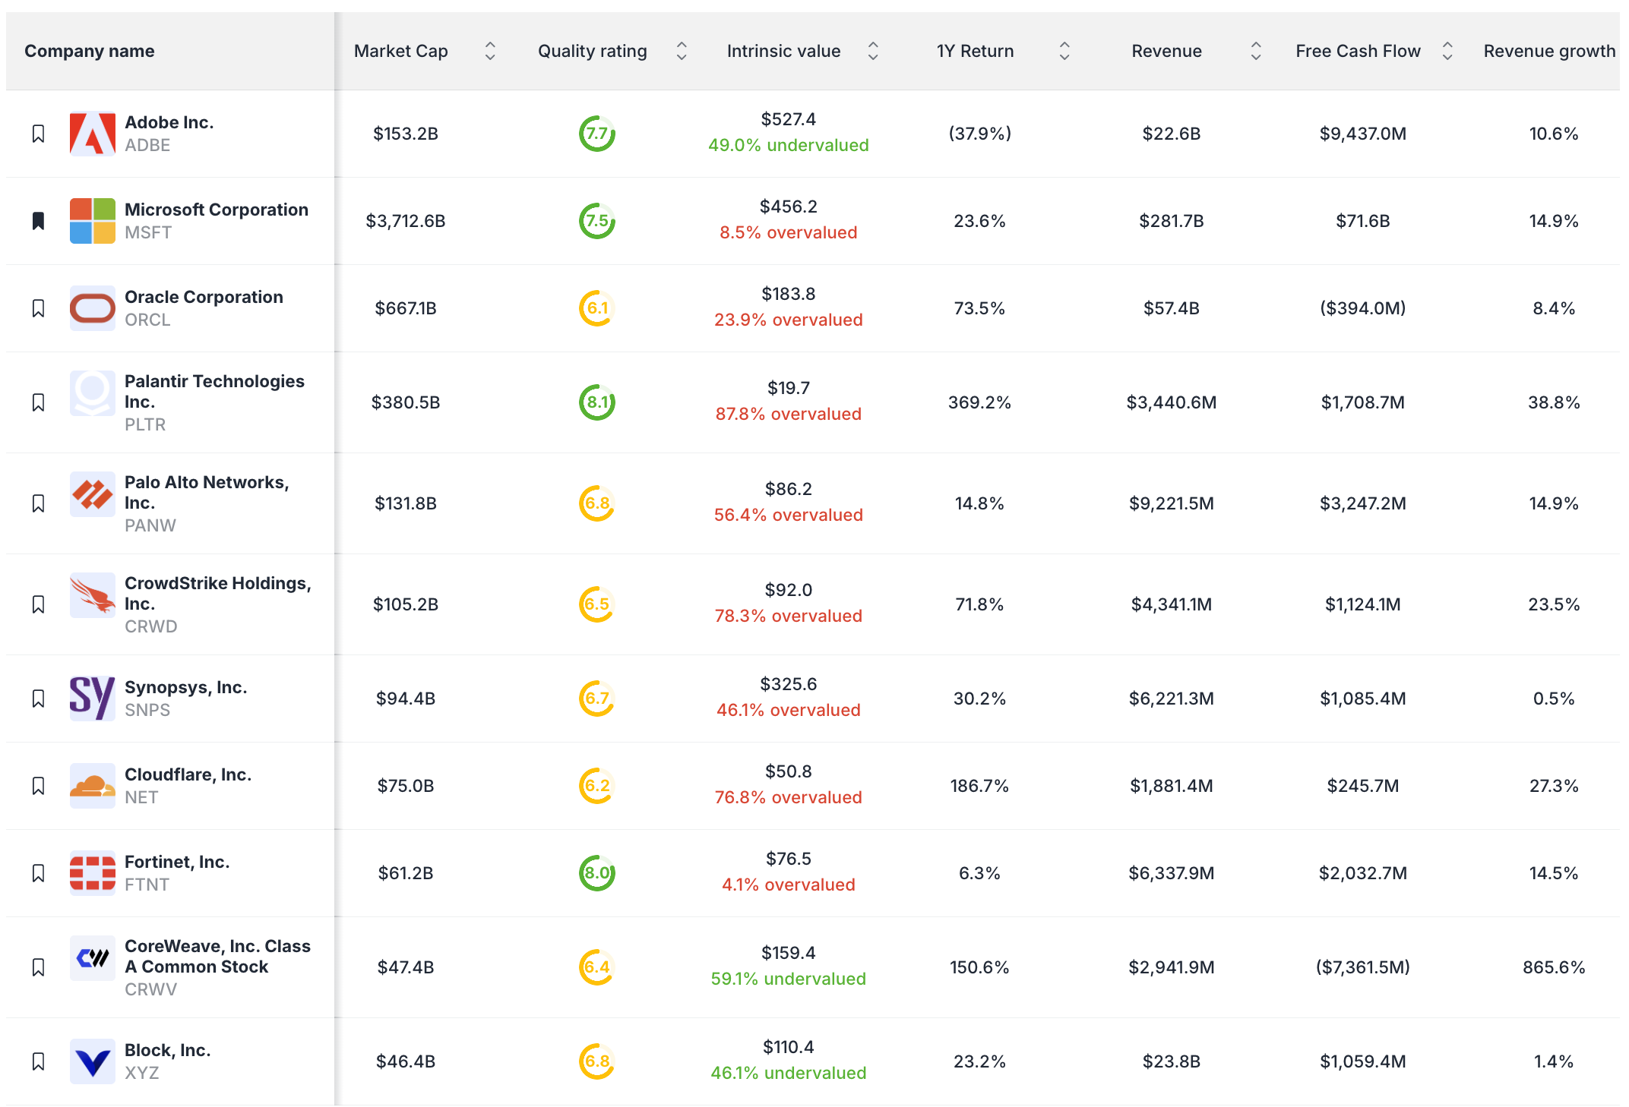This screenshot has height=1107, width=1629.
Task: Sort by Market Cap column
Action: tap(490, 51)
